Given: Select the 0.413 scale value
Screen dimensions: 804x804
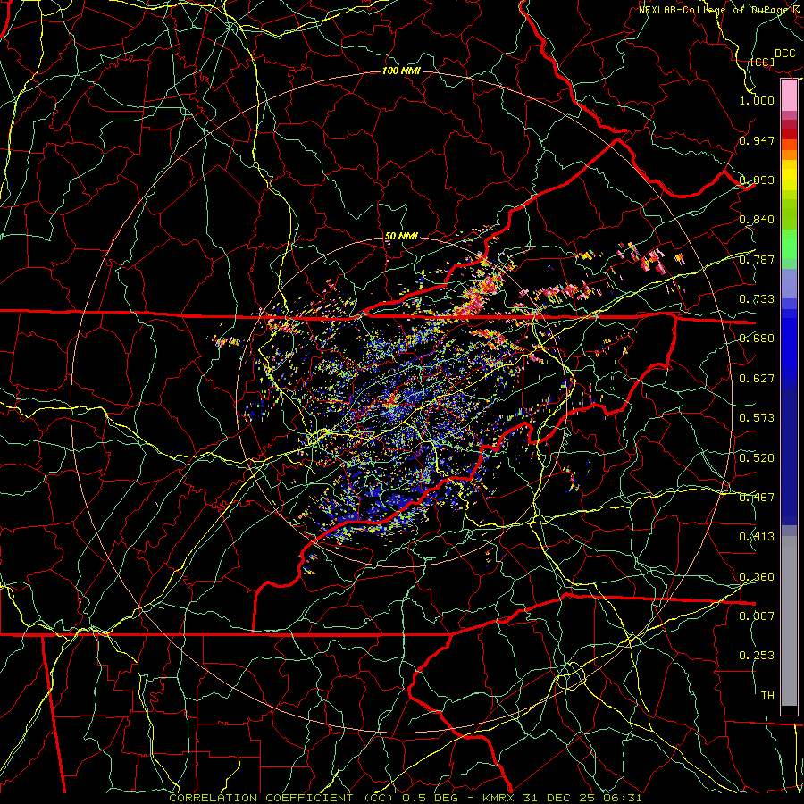Looking at the screenshot, I should click(x=757, y=537).
